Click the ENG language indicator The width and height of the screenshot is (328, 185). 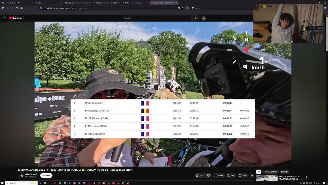click(x=311, y=183)
